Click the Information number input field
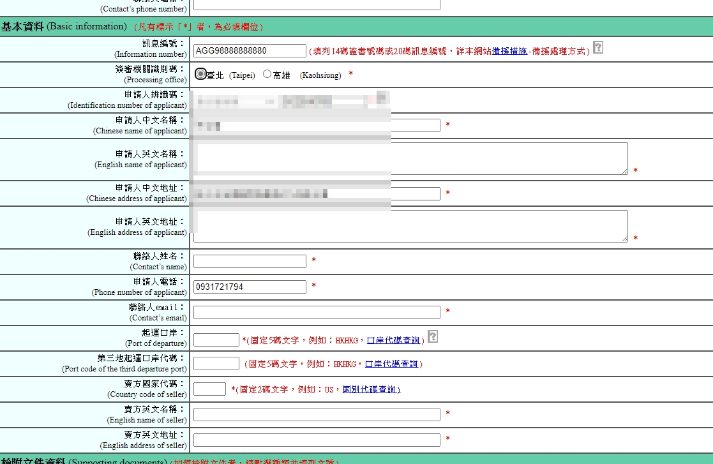Image resolution: width=713 pixels, height=464 pixels. coord(250,50)
